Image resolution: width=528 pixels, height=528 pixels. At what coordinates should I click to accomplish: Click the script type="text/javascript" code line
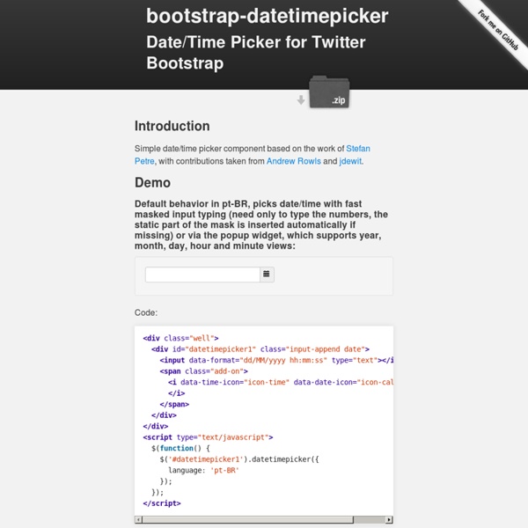click(208, 437)
